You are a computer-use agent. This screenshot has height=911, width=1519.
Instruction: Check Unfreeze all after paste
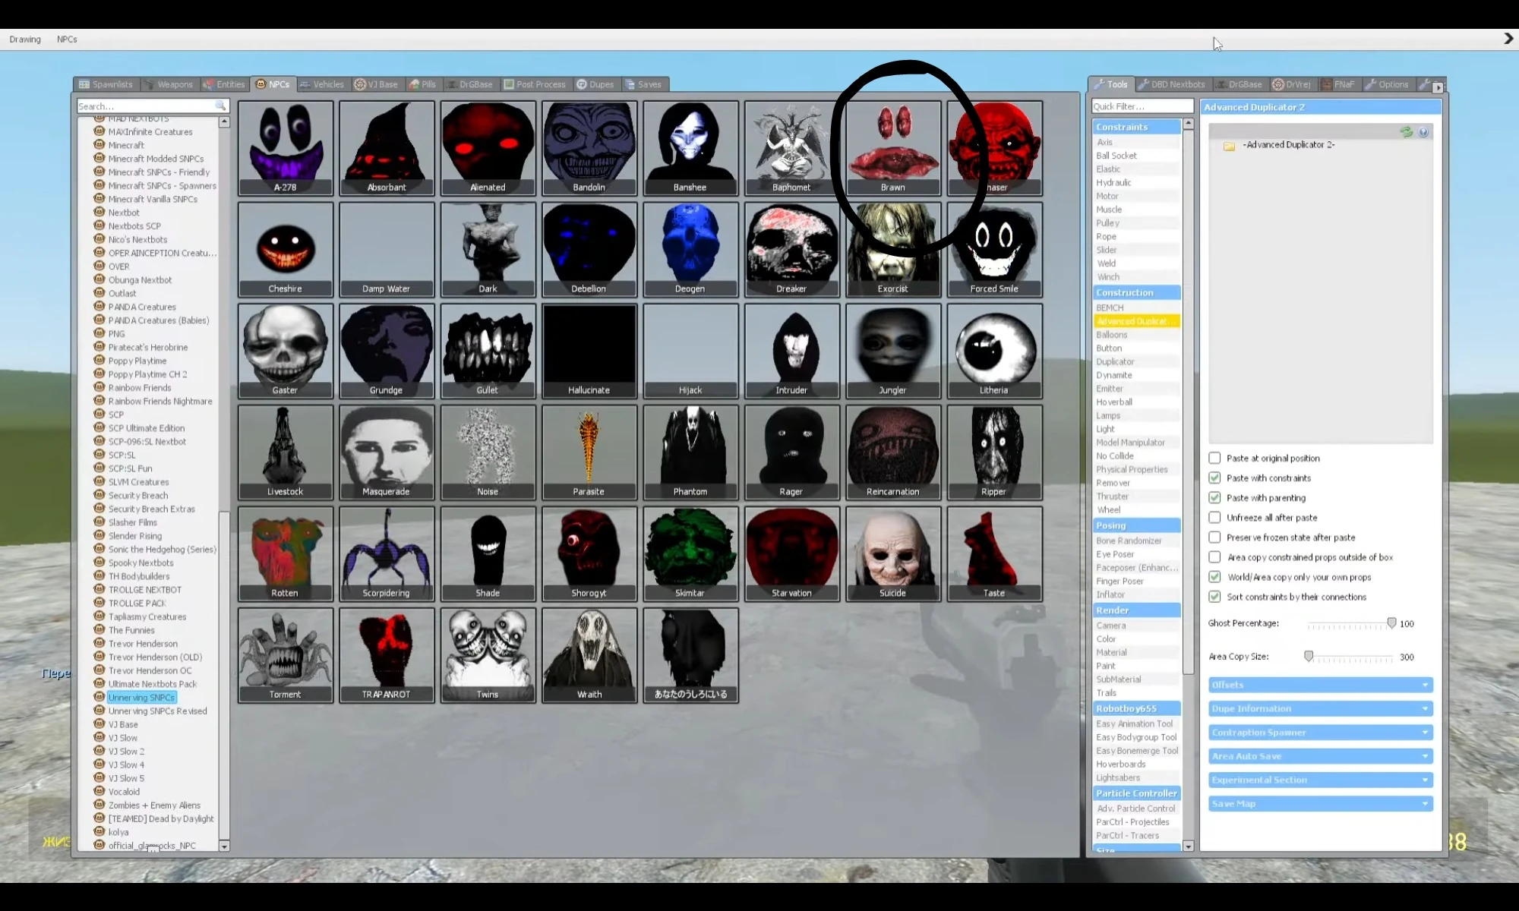click(1215, 517)
